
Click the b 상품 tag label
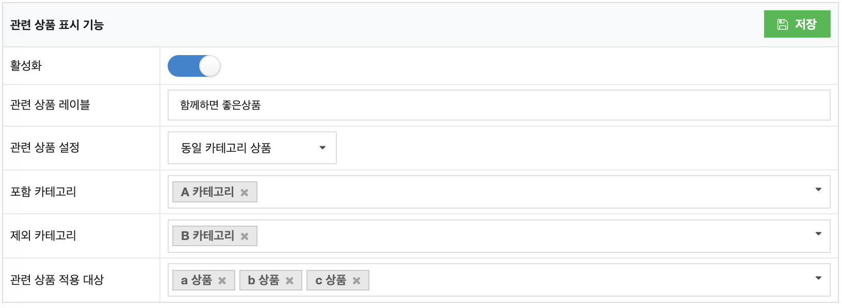point(264,280)
